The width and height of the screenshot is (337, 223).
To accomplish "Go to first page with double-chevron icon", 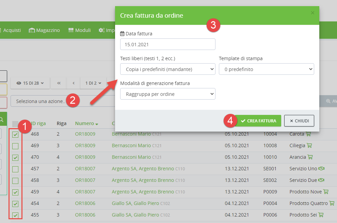I will point(59,83).
